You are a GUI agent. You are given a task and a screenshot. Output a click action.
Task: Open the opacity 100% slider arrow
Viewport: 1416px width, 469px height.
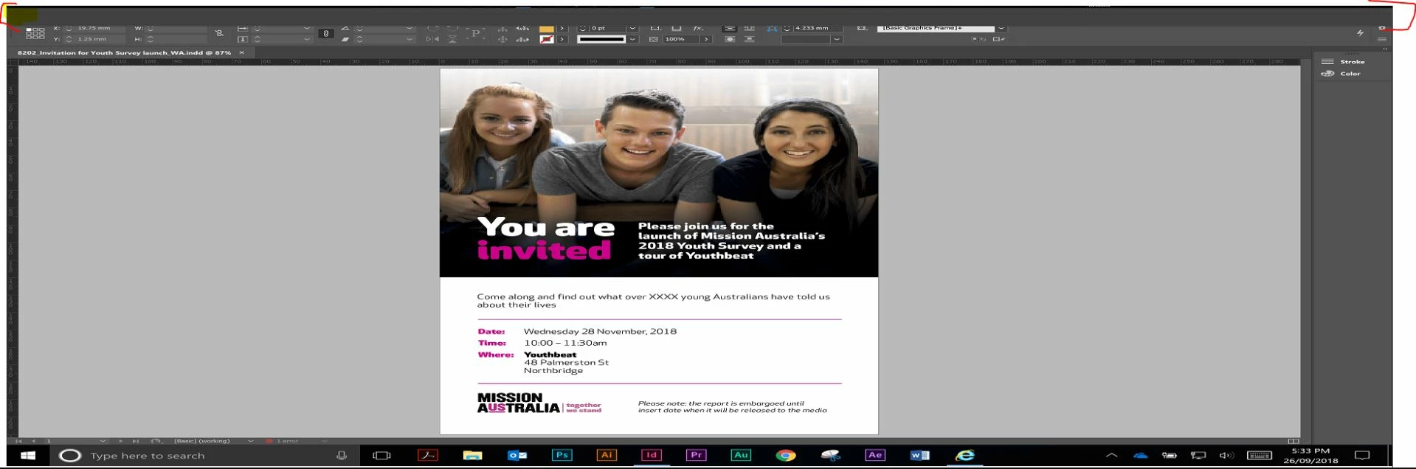pos(706,39)
